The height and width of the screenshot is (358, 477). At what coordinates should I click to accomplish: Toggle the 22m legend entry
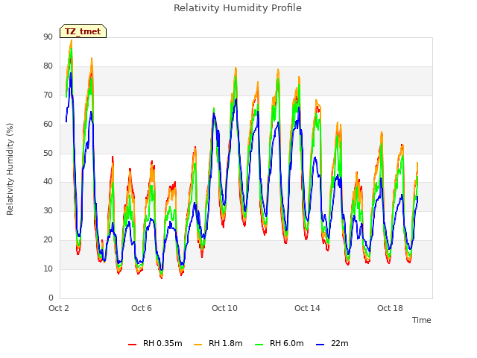pyautogui.click(x=332, y=343)
